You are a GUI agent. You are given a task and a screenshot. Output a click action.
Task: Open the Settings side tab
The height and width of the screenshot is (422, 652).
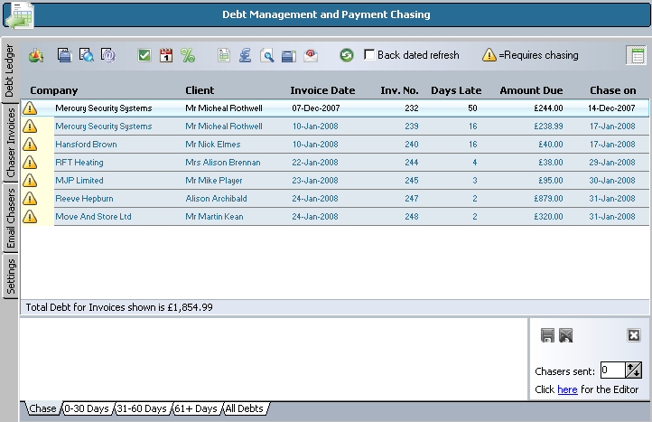[x=11, y=277]
